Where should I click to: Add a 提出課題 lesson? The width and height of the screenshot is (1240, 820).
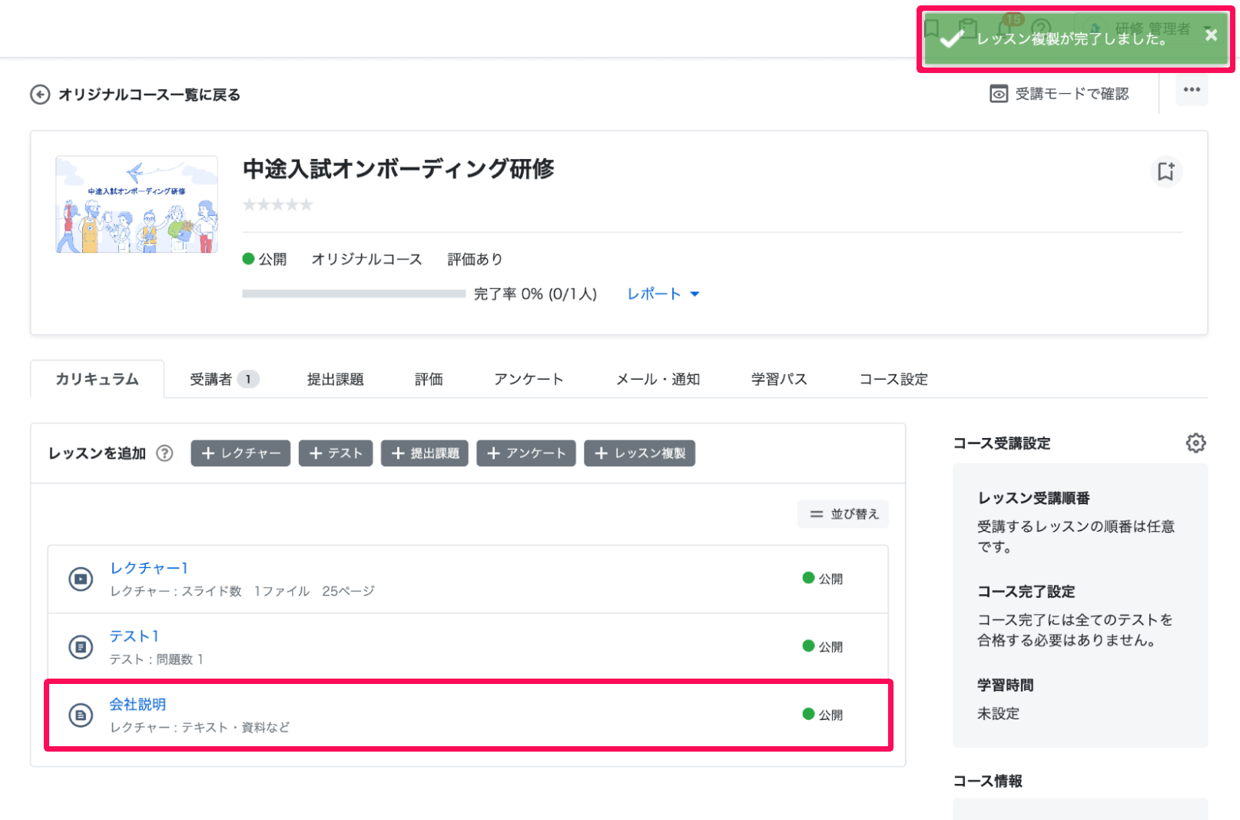click(x=424, y=453)
